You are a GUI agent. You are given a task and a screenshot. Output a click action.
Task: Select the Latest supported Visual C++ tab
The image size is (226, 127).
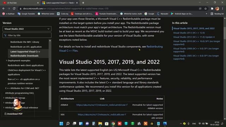[x=60, y=3]
